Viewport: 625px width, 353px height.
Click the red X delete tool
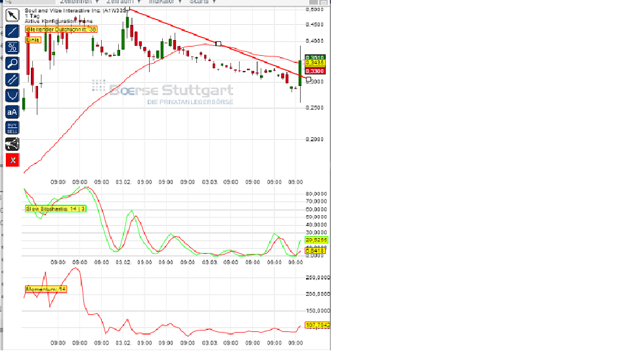tap(12, 160)
